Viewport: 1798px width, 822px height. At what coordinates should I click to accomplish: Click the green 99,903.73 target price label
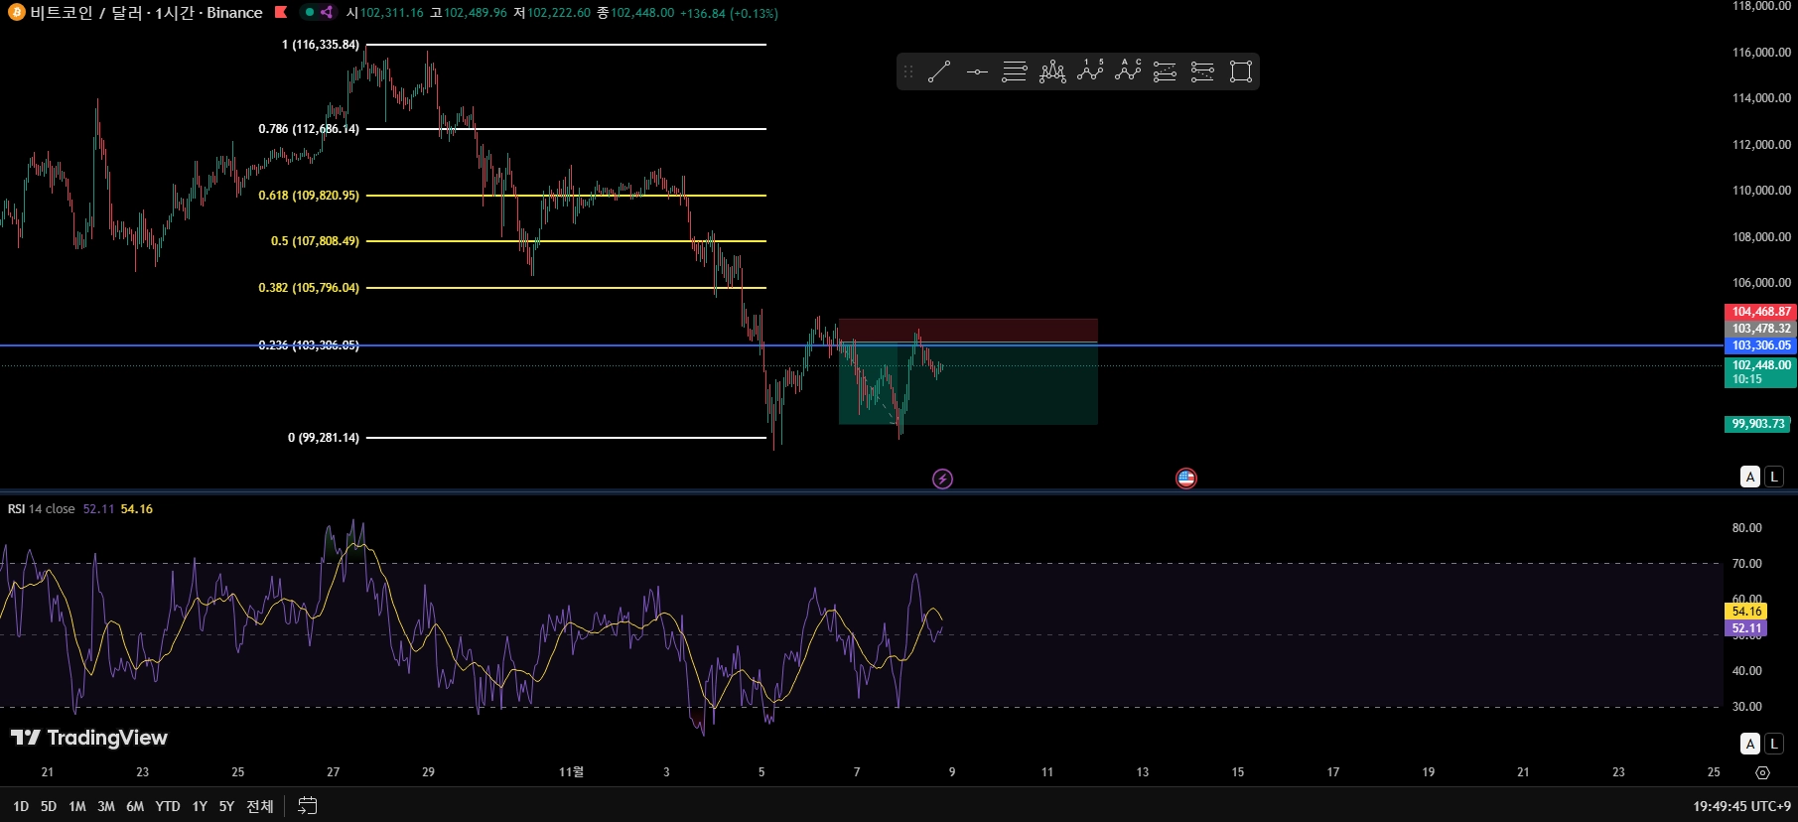click(1758, 424)
